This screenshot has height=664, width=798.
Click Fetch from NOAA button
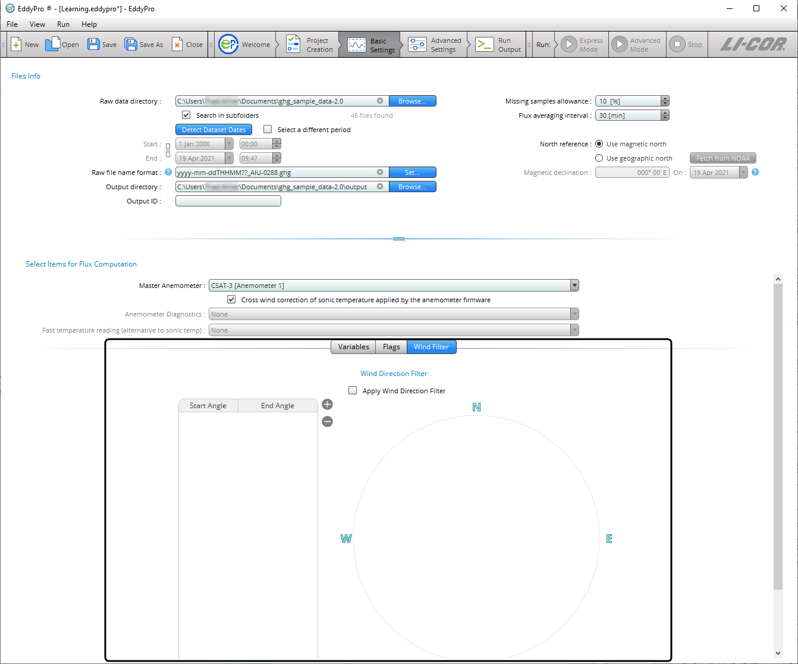(723, 158)
